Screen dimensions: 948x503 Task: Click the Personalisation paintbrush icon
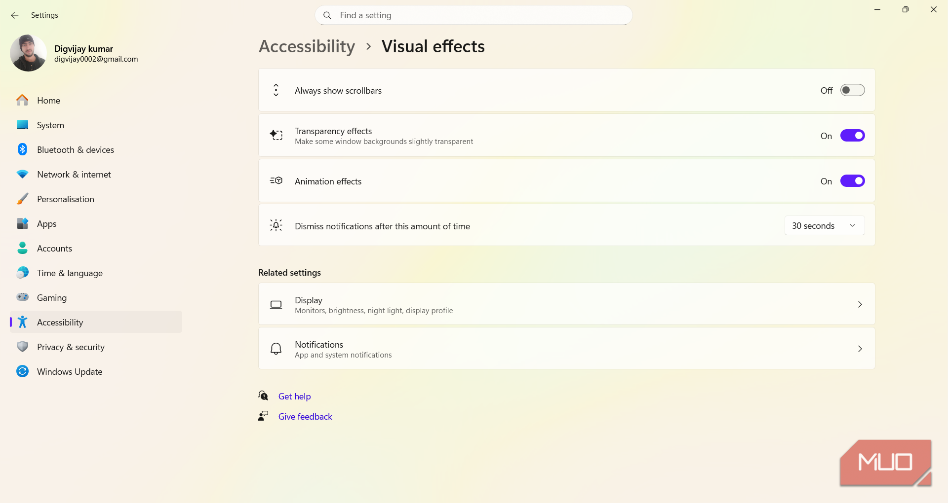click(x=22, y=199)
